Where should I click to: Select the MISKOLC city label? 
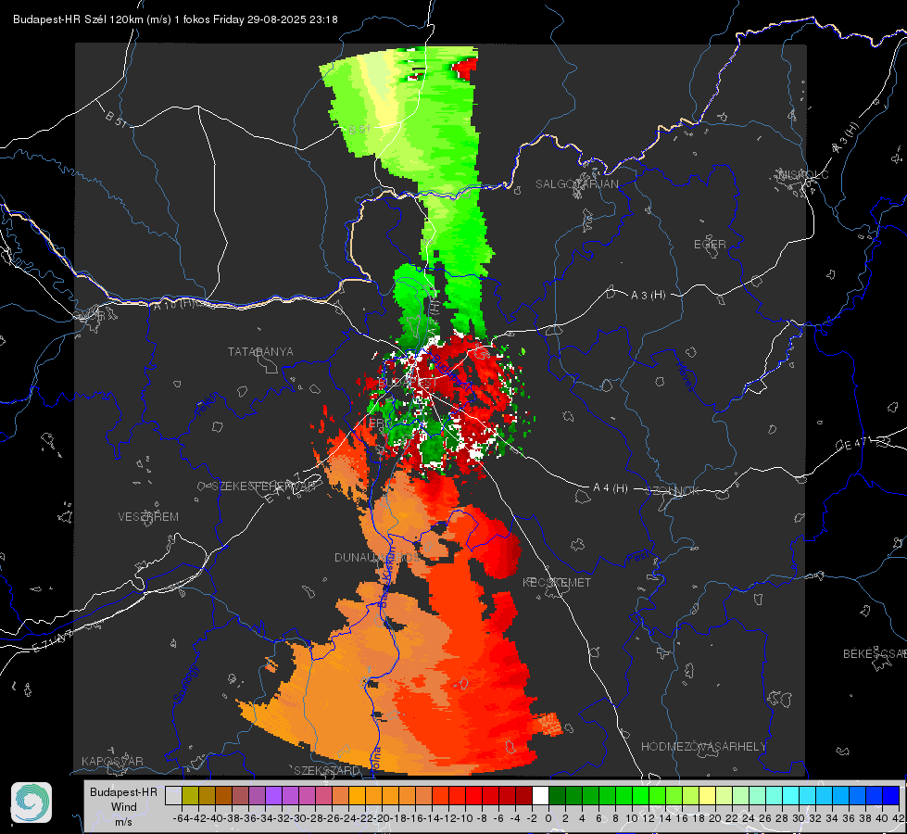[x=803, y=174]
